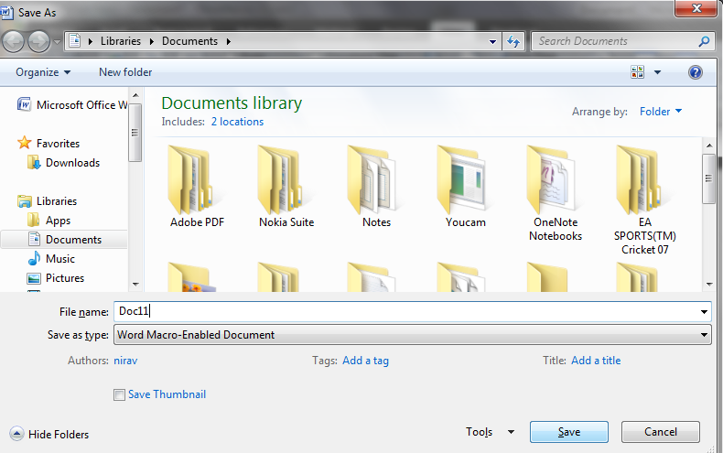723x453 pixels.
Task: Click the Add a tag link
Action: 365,361
